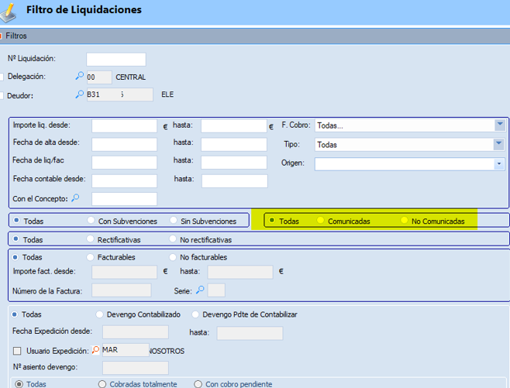510x388 pixels.
Task: Click the Filtro de Liquidaciones header icon
Action: (11, 10)
